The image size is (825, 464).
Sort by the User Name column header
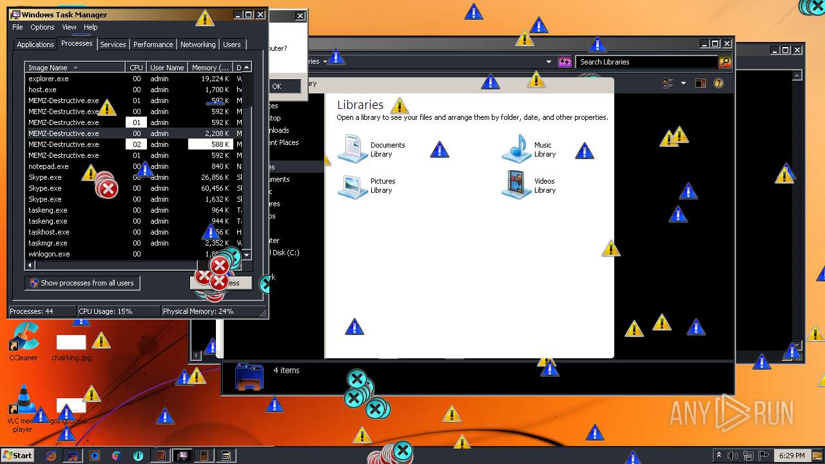[167, 68]
